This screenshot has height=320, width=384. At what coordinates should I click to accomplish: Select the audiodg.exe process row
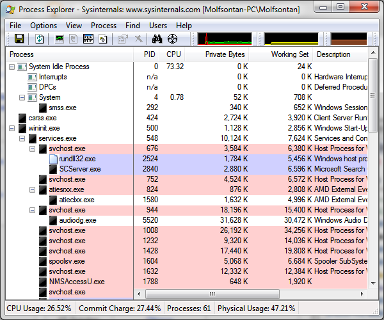coord(186,220)
